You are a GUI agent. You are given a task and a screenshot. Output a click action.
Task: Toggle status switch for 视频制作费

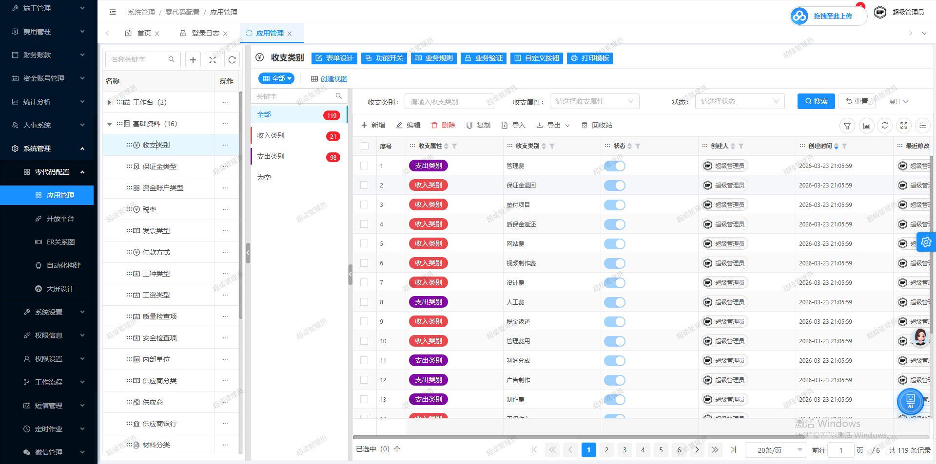click(x=615, y=263)
